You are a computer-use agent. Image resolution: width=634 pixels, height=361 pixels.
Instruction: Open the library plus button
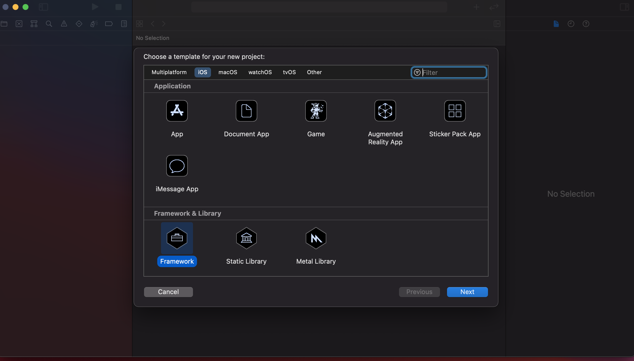[476, 7]
